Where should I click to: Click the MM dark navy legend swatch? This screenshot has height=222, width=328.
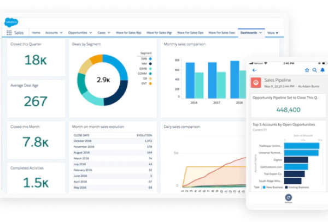pyautogui.click(x=150, y=64)
